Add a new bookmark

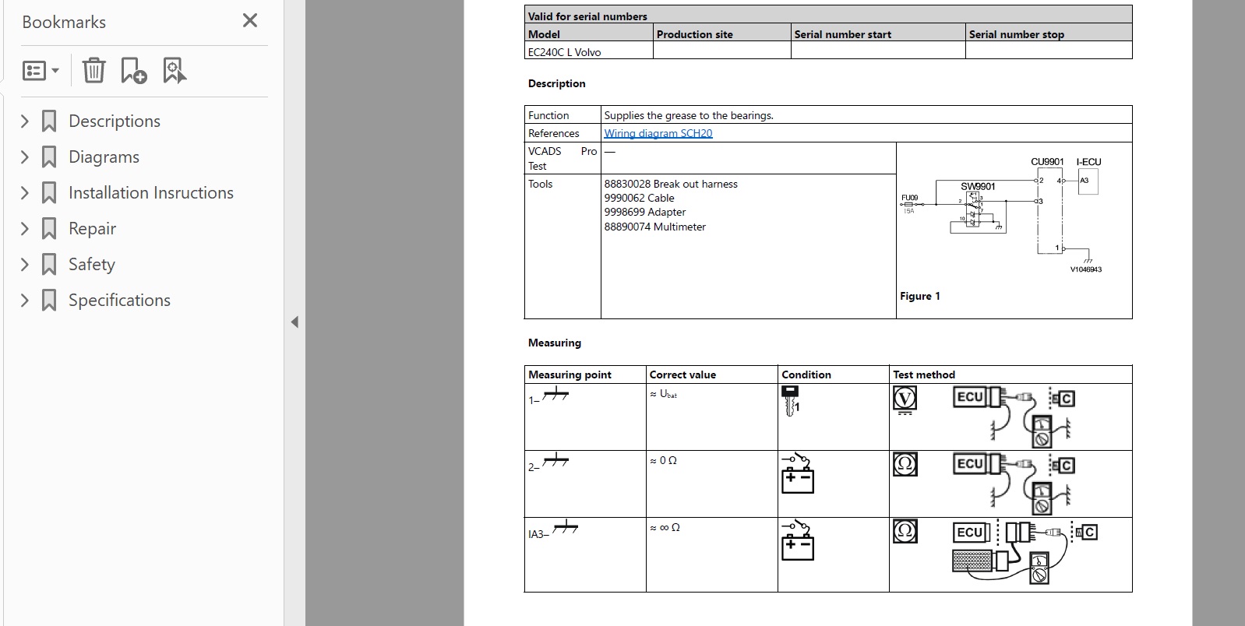click(x=133, y=71)
